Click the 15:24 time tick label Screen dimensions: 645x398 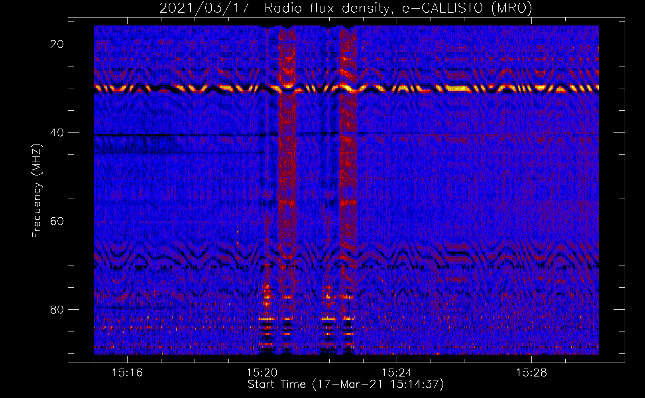point(397,373)
